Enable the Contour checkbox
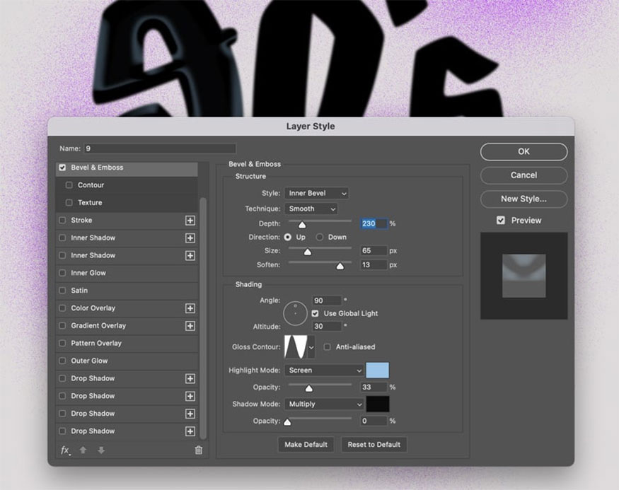 69,185
